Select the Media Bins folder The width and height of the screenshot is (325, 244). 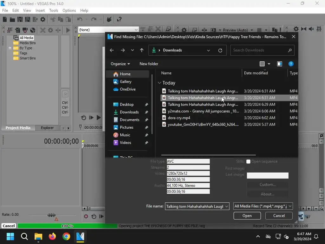(x=27, y=43)
